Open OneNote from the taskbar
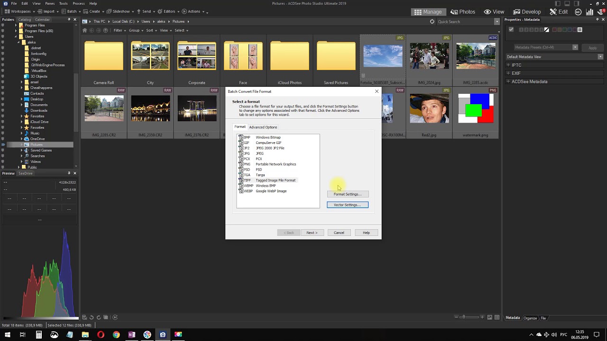Viewport: 607px width, 341px height. (x=132, y=335)
